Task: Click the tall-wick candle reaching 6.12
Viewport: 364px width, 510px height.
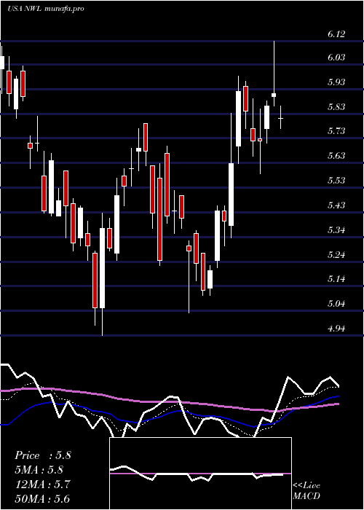Action: click(274, 74)
